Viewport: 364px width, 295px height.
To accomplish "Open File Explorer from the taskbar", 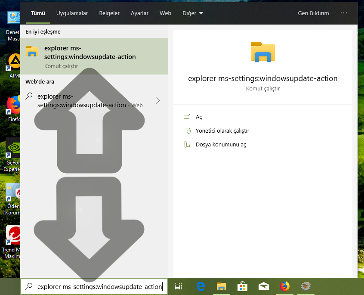I will [222, 286].
